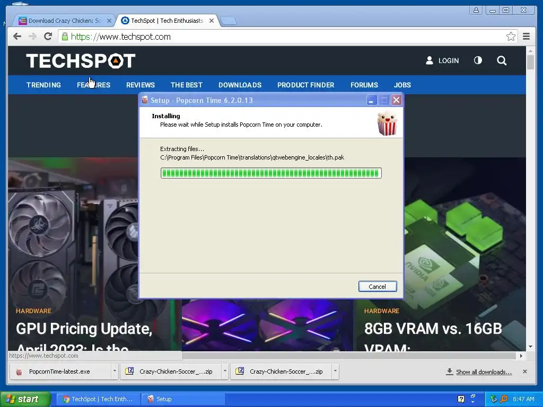This screenshot has width=543, height=407.
Task: Click the horizontal scrollbar right arrow
Action: coord(521,356)
